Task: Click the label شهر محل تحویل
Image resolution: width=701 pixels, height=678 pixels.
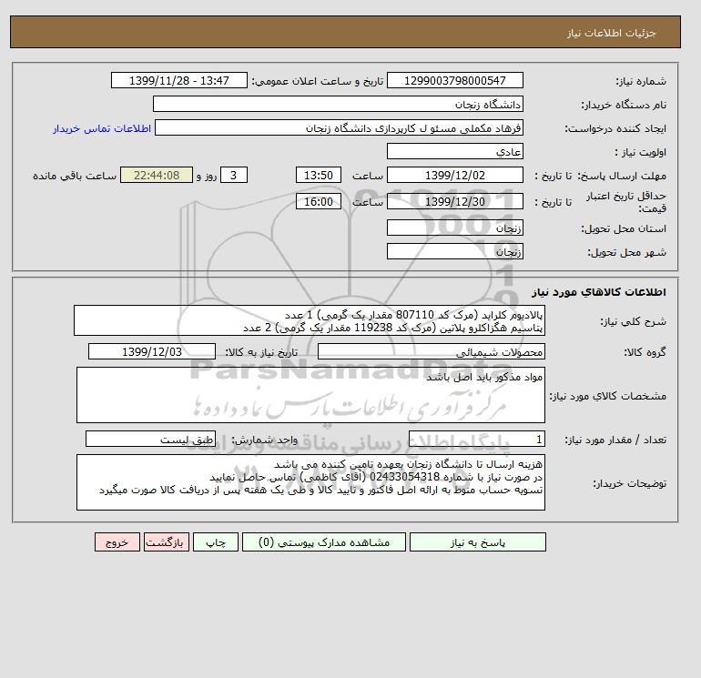Action: (626, 252)
